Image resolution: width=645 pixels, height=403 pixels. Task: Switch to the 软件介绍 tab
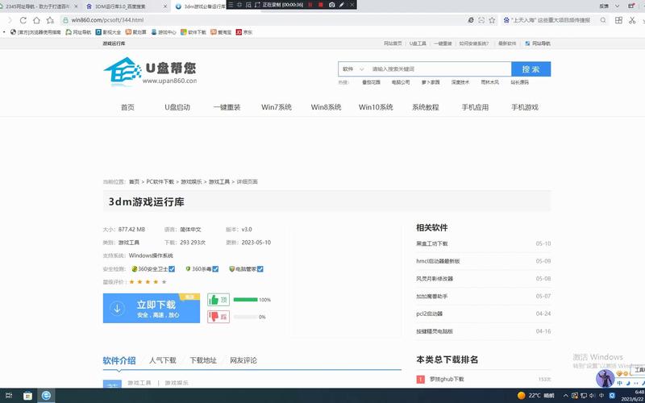(119, 360)
